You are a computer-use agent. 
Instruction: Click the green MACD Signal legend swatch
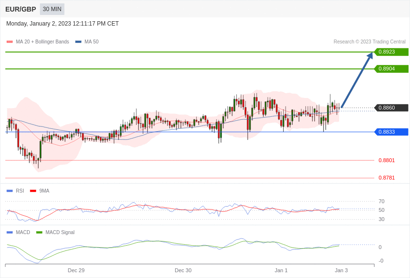point(39,232)
